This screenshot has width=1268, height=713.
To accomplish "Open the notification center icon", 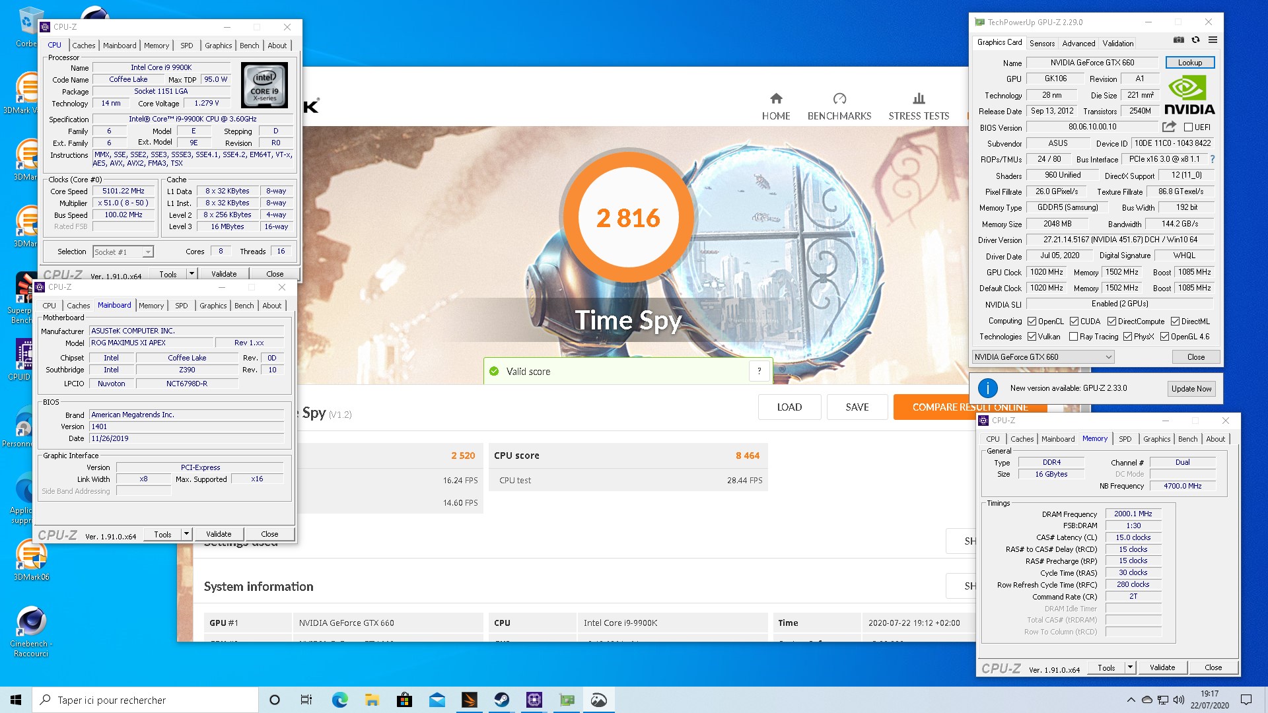I will click(x=1246, y=700).
